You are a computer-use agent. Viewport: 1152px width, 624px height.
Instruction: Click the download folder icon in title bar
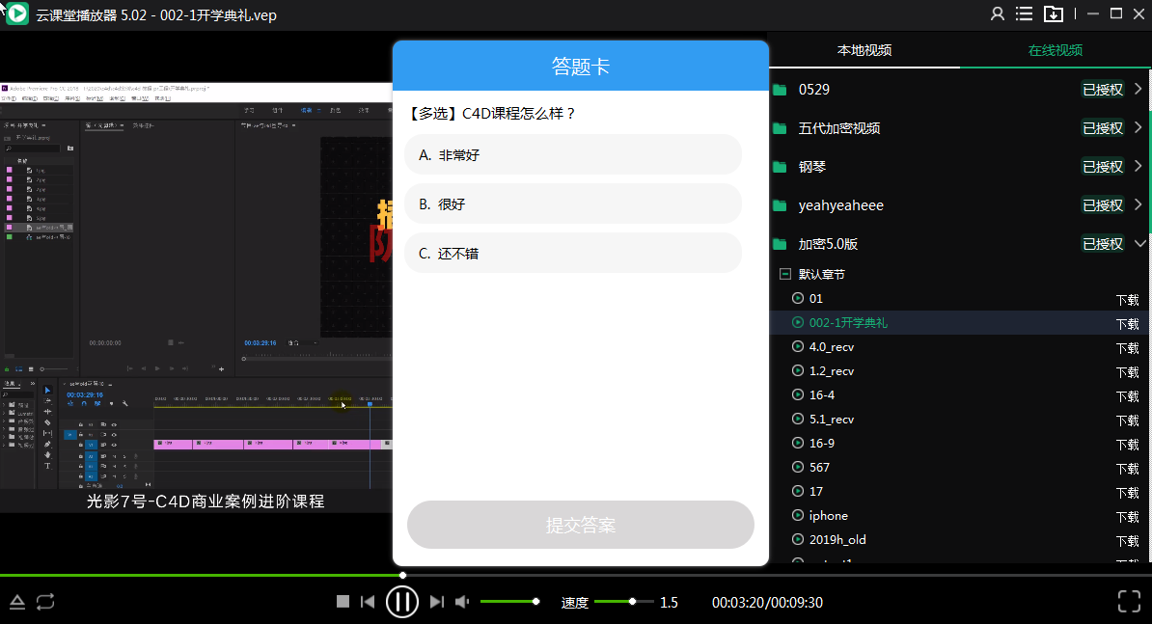(x=1054, y=14)
